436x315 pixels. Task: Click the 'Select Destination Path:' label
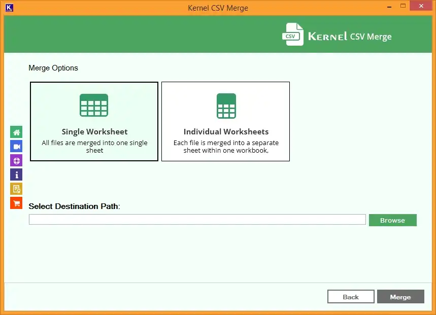[x=74, y=206]
